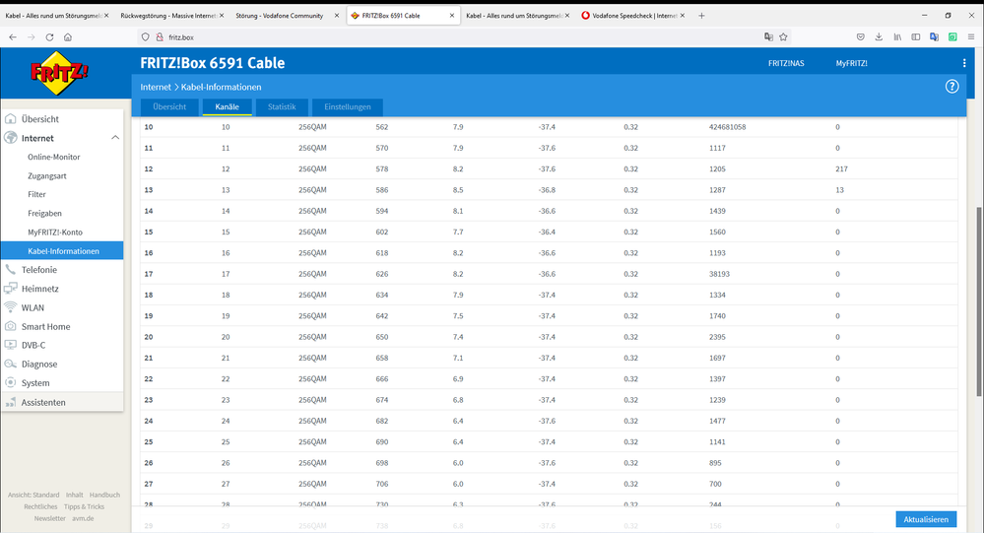Open Online-Monitor in sidebar
This screenshot has height=533, width=984.
tap(54, 157)
